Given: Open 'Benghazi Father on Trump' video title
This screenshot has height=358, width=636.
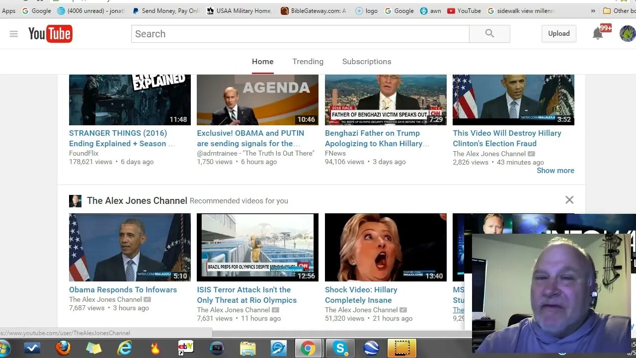Looking at the screenshot, I should [376, 138].
